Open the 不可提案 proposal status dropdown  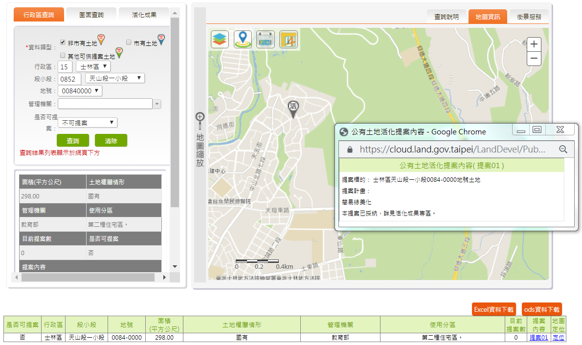[88, 122]
